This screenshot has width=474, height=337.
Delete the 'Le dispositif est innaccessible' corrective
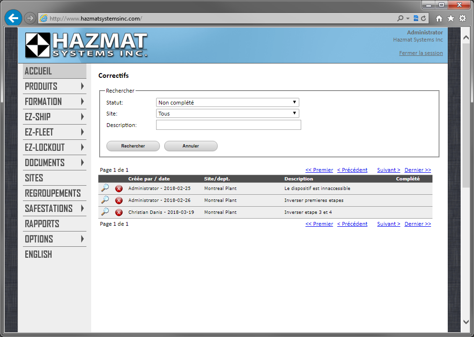tap(119, 189)
